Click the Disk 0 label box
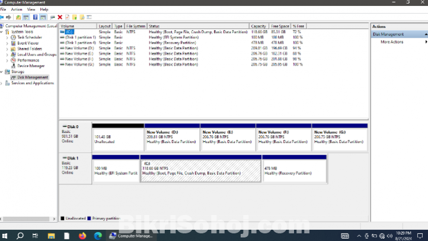 pyautogui.click(x=75, y=137)
